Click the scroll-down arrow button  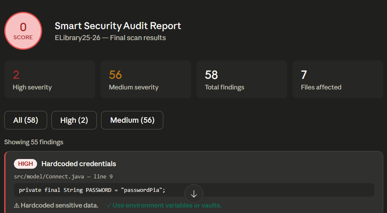click(194, 194)
